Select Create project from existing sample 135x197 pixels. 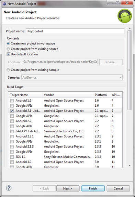(8, 70)
